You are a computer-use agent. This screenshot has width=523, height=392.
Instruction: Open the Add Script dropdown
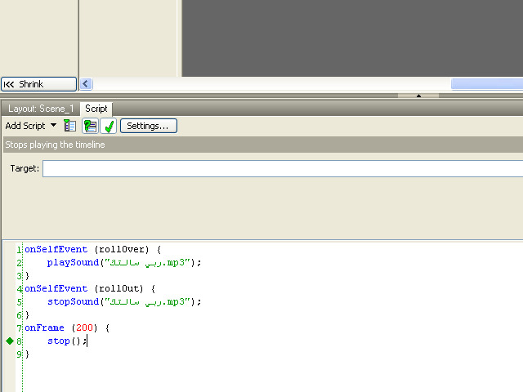click(31, 126)
